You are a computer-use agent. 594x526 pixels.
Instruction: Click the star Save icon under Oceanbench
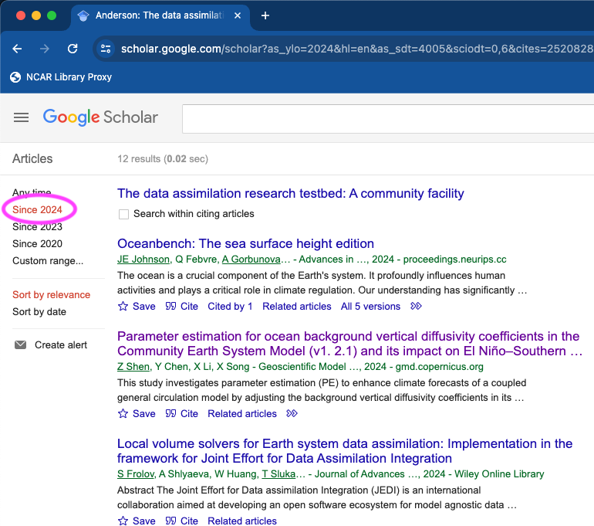[x=123, y=307]
